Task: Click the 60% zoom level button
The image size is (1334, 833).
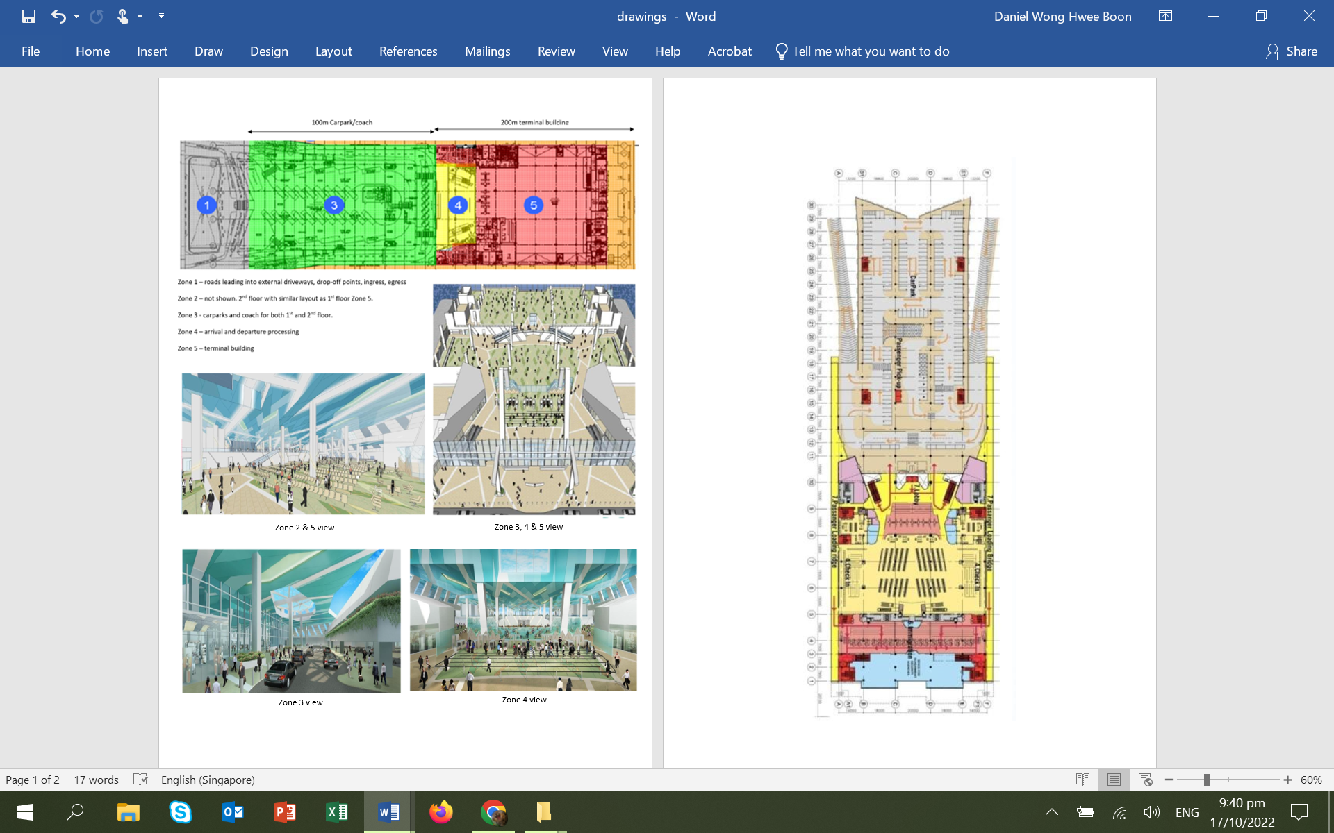Action: tap(1311, 780)
